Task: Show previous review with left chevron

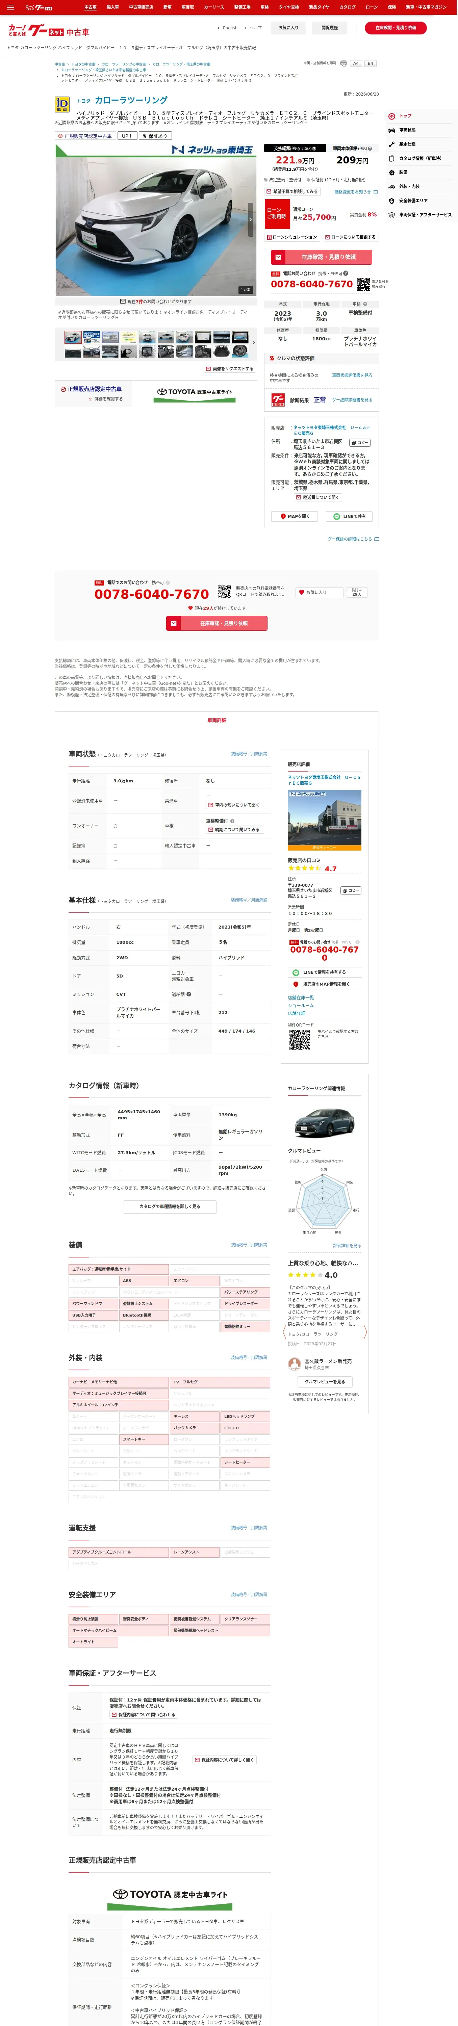Action: [x=284, y=1332]
